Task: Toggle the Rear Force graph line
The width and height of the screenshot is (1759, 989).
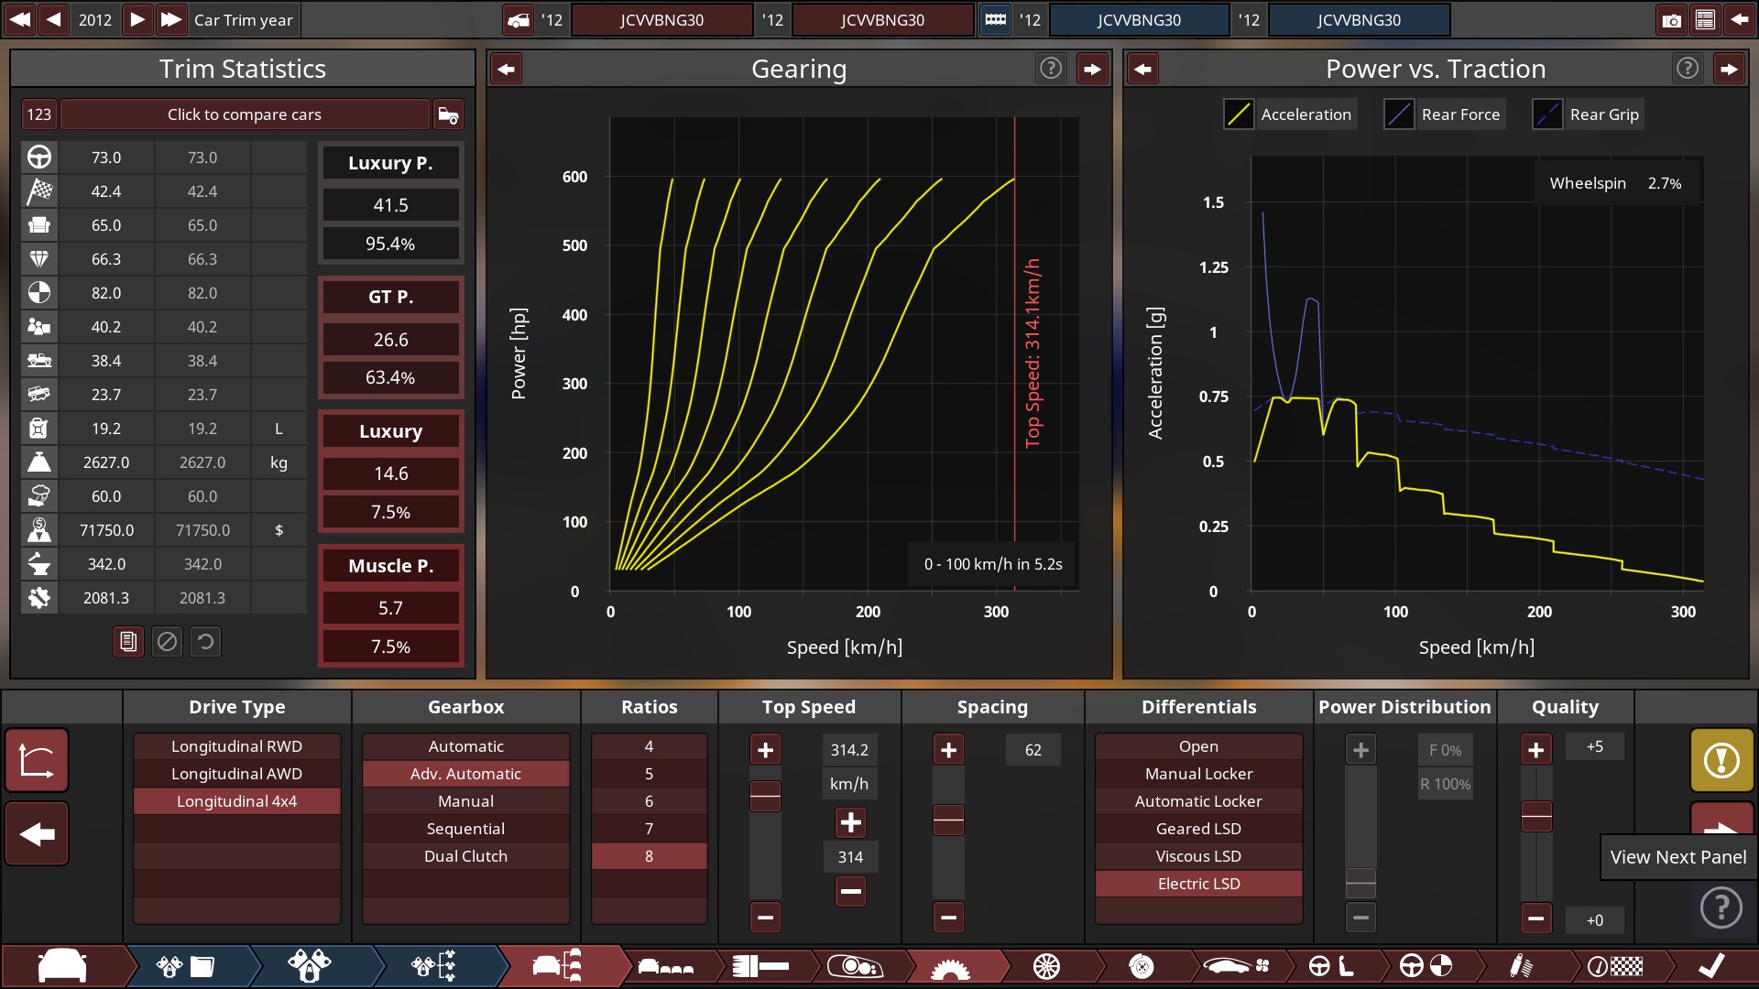Action: pyautogui.click(x=1399, y=114)
